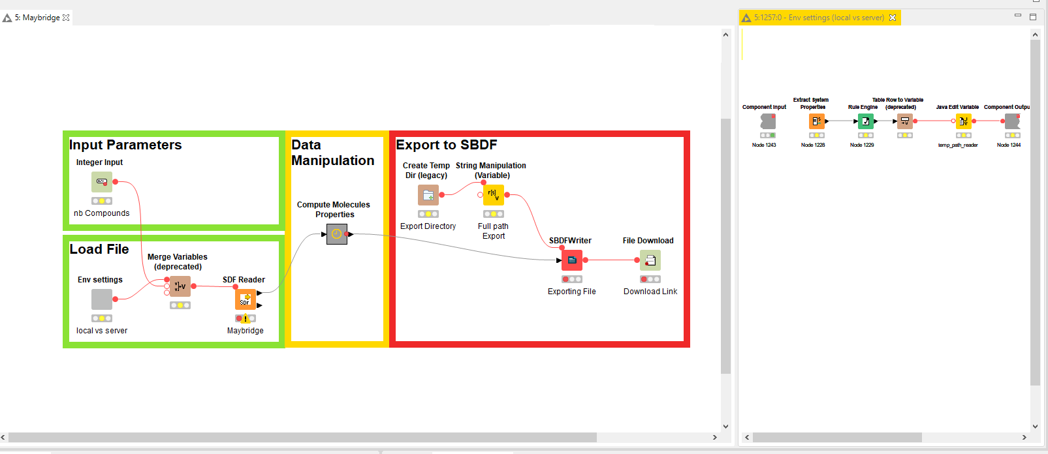The height and width of the screenshot is (454, 1048).
Task: Switch to the 5: Maybridge workflow tab
Action: [37, 18]
